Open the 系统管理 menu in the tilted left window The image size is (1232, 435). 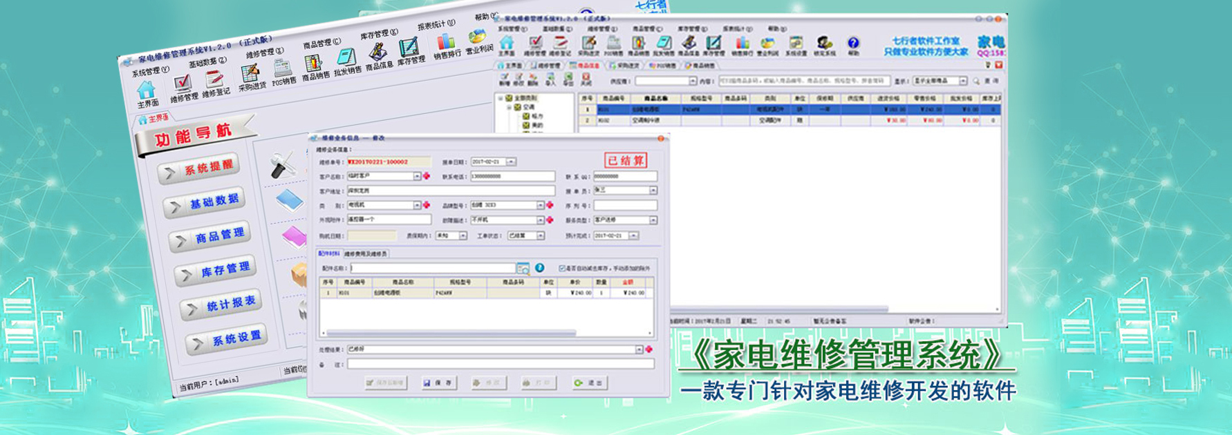(x=151, y=70)
